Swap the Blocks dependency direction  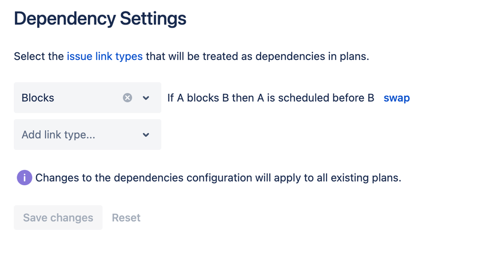(x=397, y=98)
